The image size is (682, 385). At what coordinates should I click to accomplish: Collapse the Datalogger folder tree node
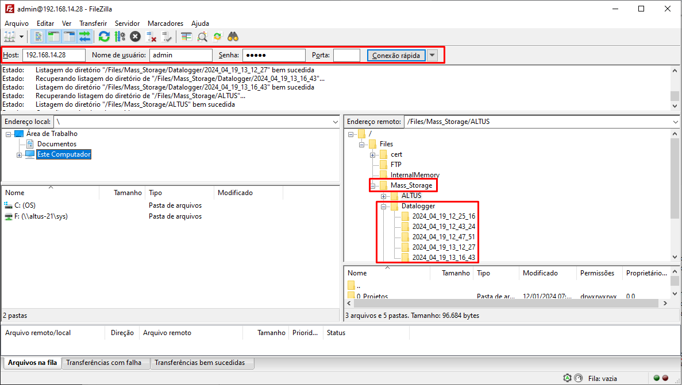tap(383, 206)
